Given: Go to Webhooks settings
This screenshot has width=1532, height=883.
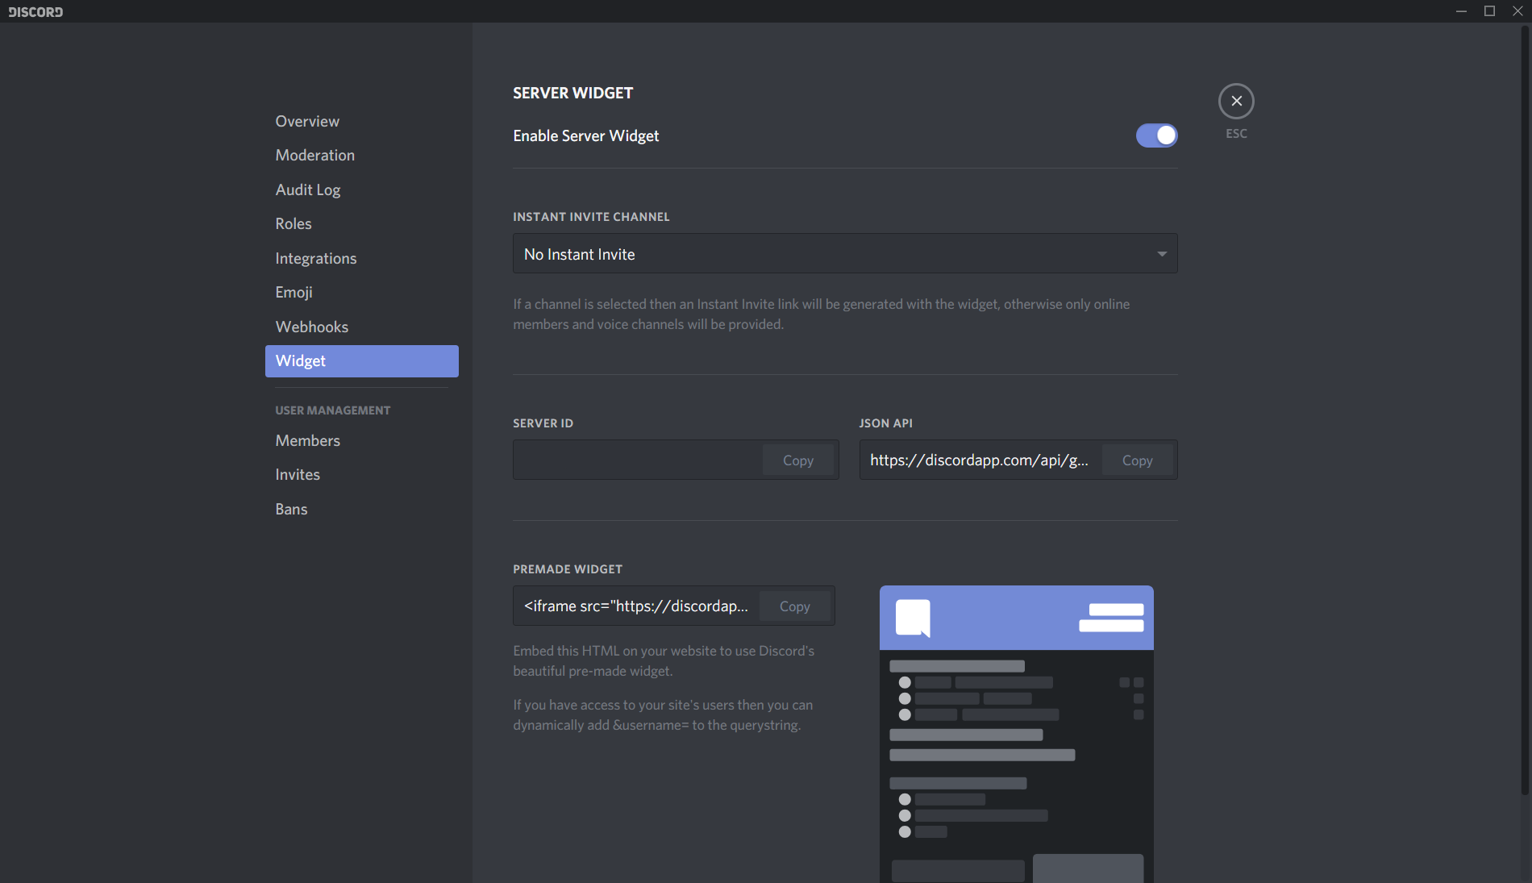Looking at the screenshot, I should [x=362, y=327].
